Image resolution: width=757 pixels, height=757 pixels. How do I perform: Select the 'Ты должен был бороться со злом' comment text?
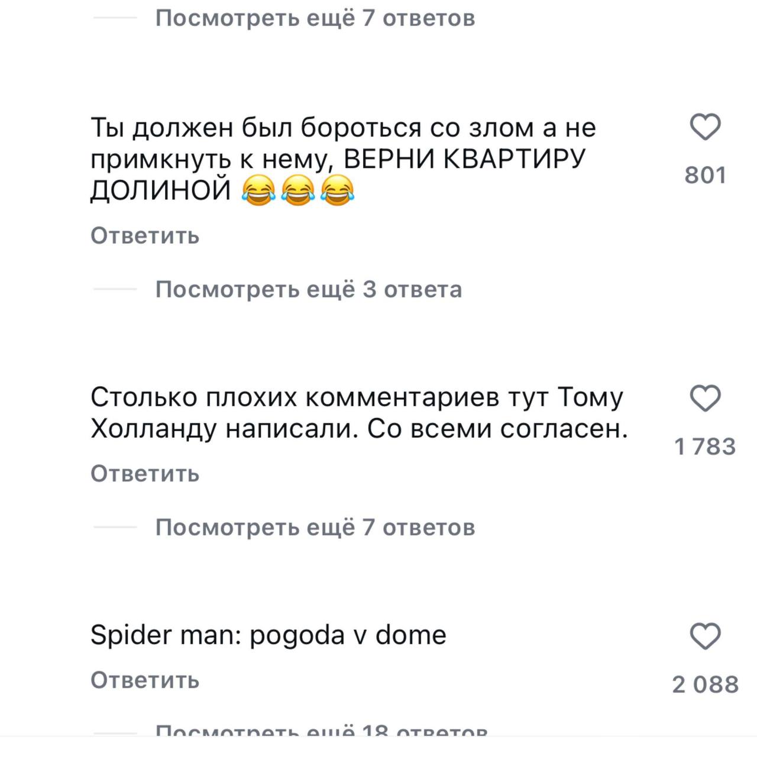point(343,128)
